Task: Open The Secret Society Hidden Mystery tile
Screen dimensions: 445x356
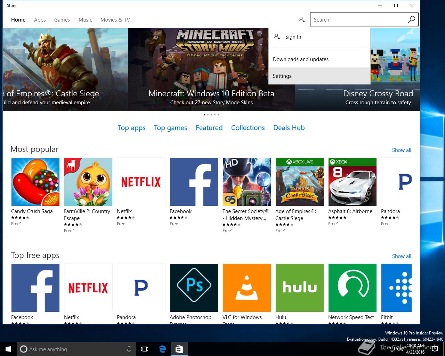Action: coord(247,182)
